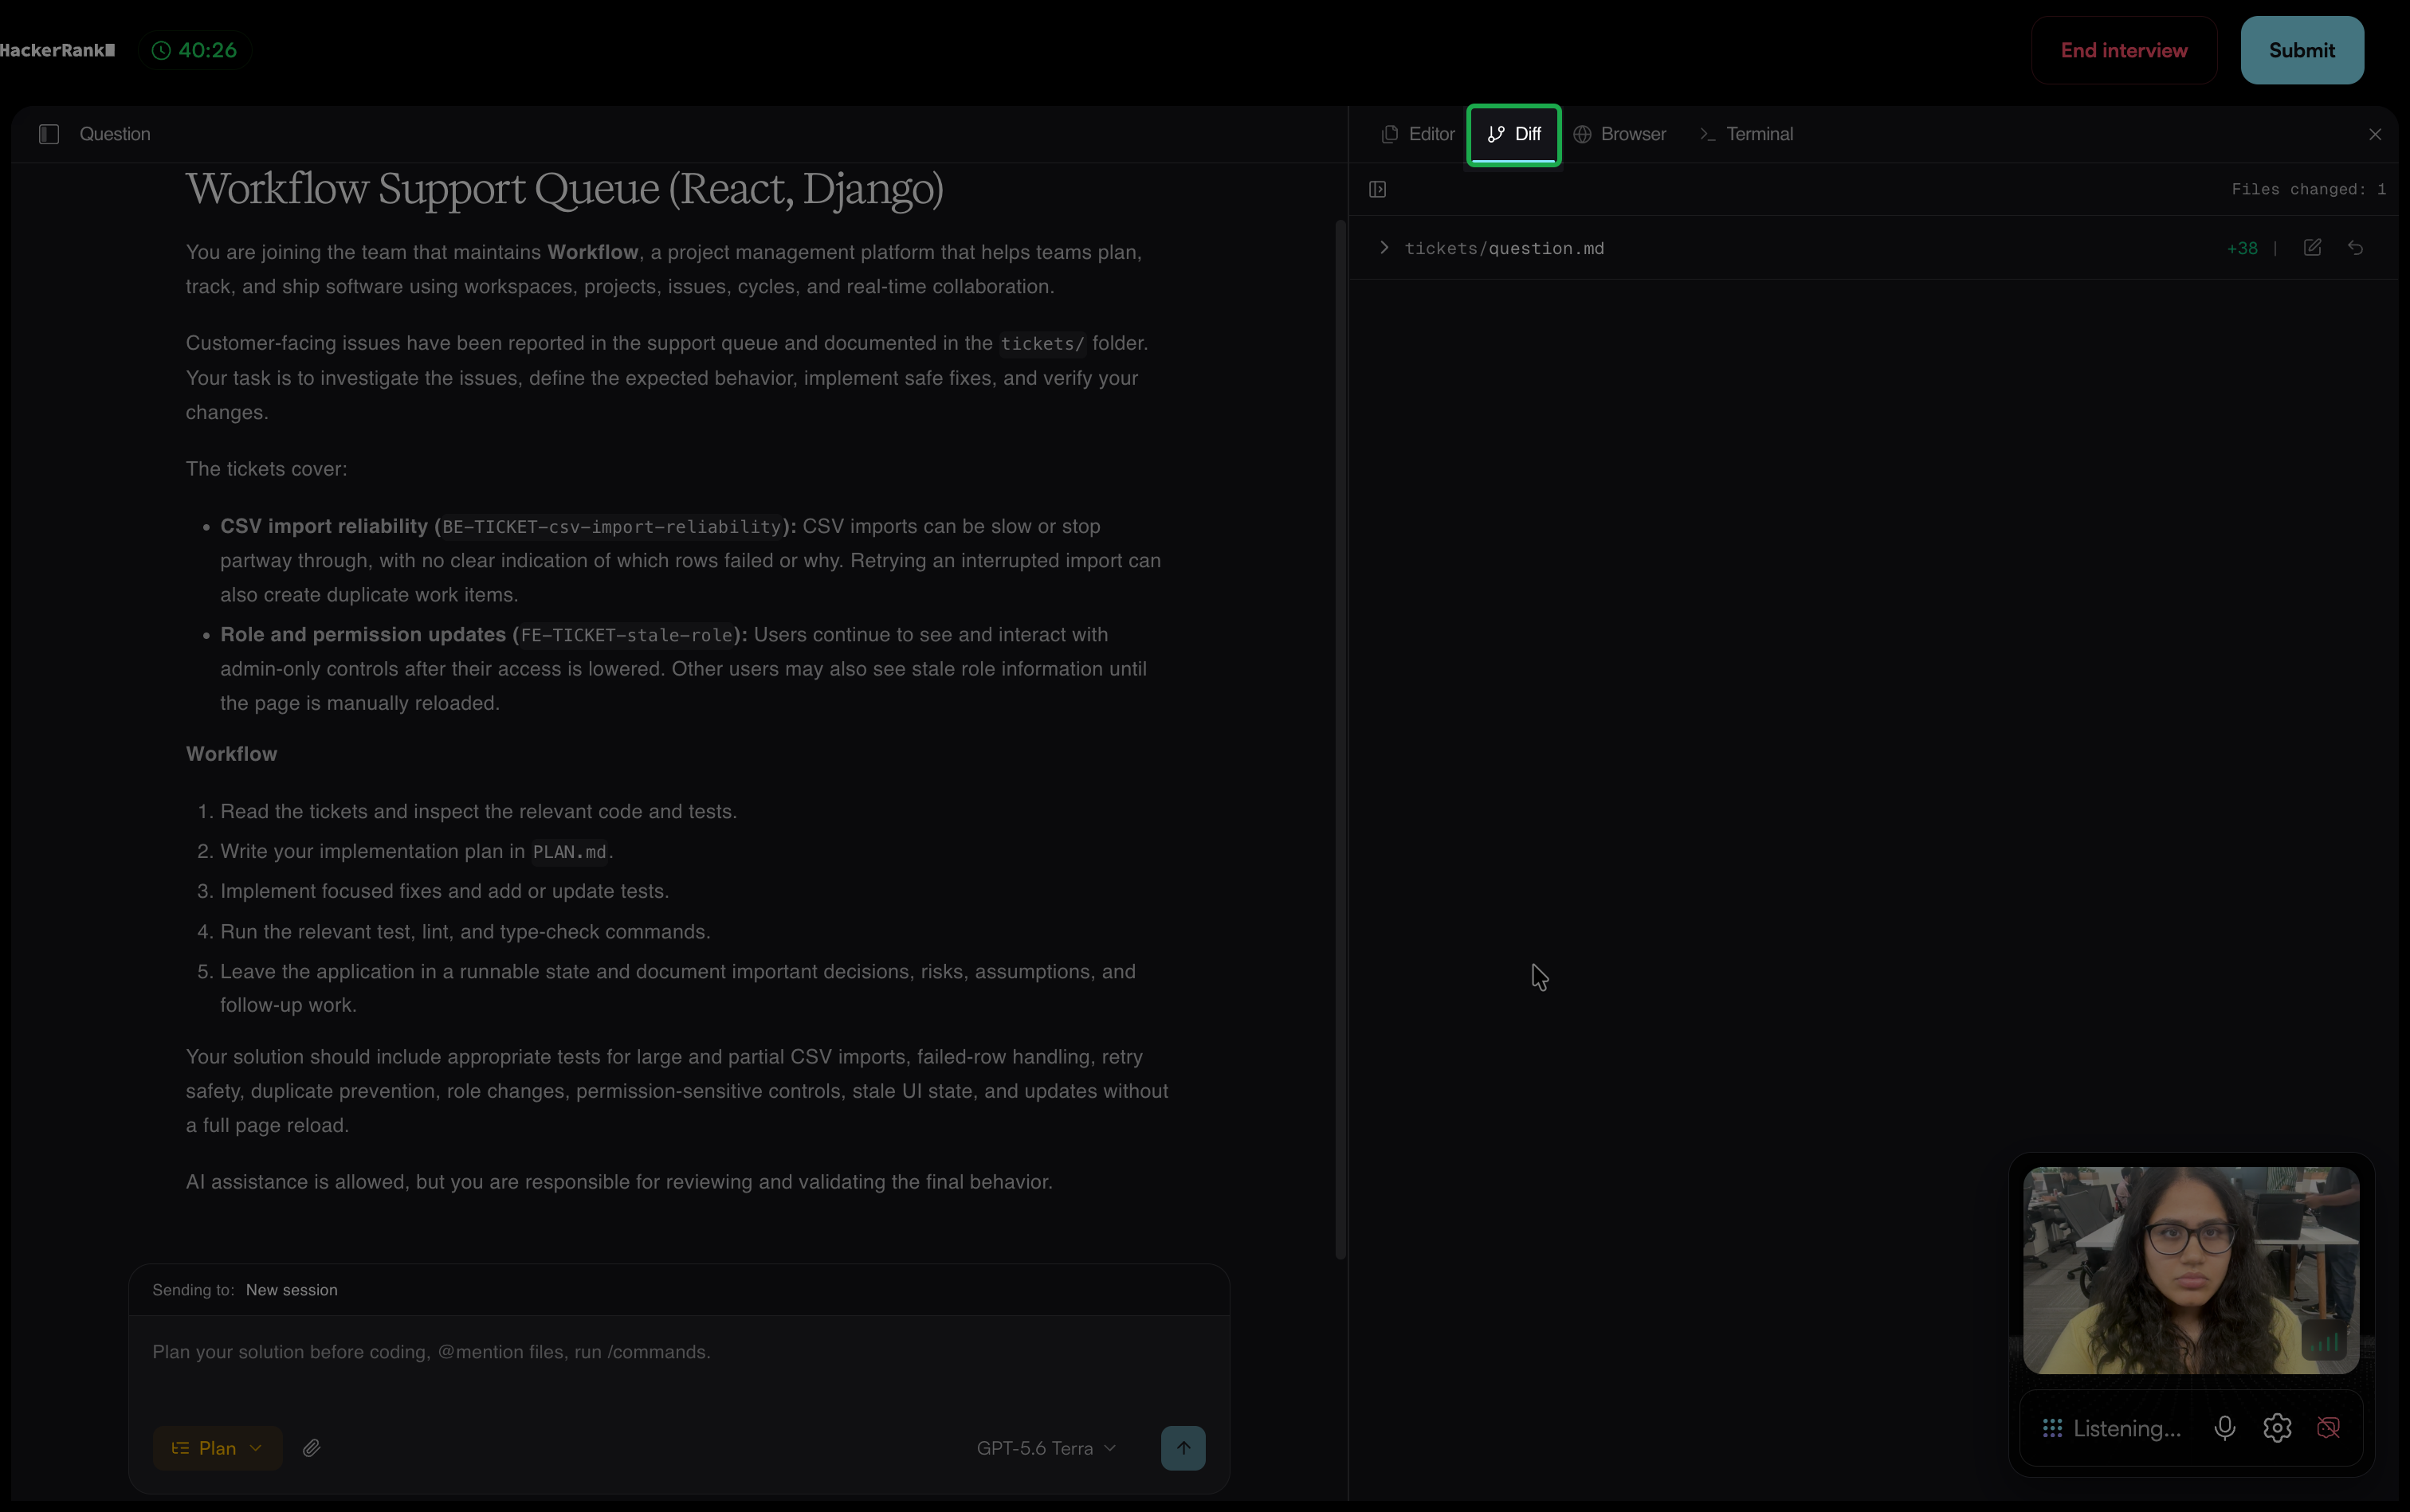Click the question panel scrollbar

pos(1340,740)
